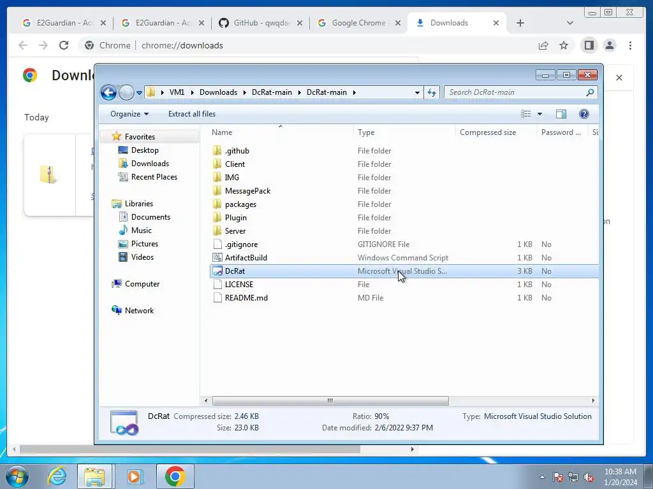
Task: Launch Internet Explorer from taskbar
Action: pyautogui.click(x=56, y=476)
